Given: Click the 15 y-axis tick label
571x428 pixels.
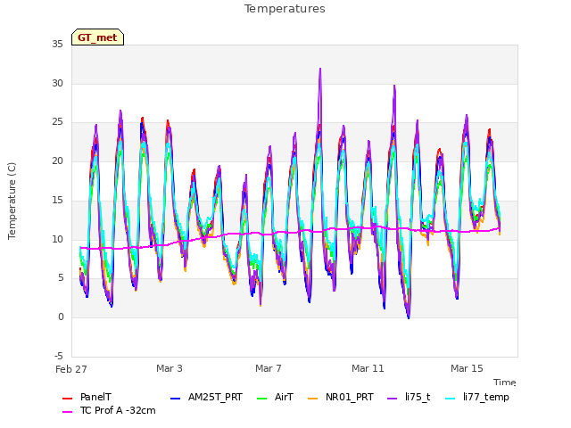Looking at the screenshot, I should 57,200.
